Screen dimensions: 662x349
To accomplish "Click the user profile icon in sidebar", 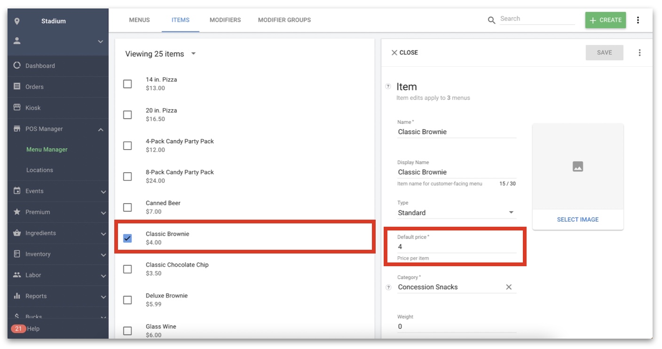I will tap(17, 41).
